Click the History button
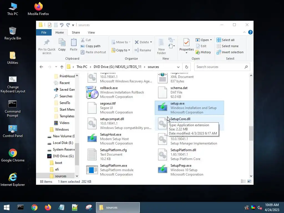284x213 pixels. click(x=203, y=52)
